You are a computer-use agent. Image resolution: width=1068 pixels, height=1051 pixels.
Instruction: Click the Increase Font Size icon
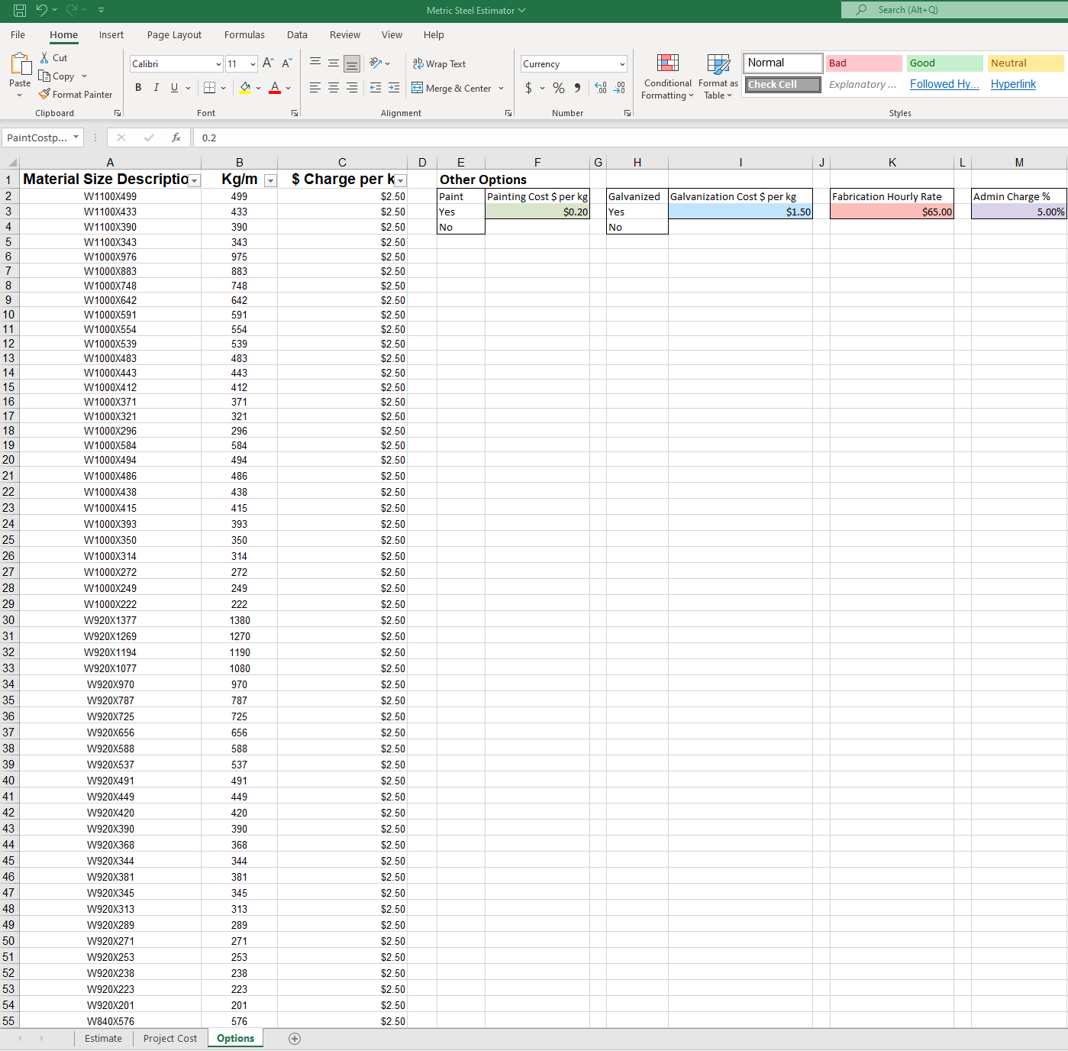tap(268, 63)
